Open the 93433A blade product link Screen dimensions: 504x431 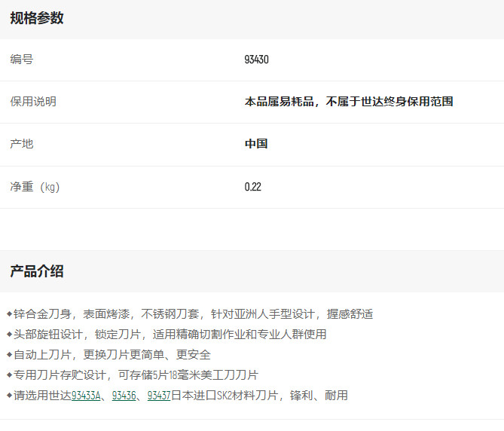pyautogui.click(x=87, y=396)
